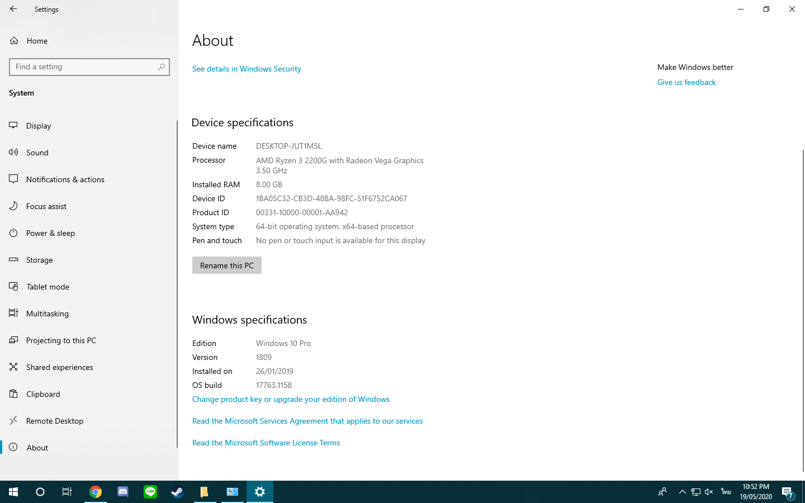Click the network tray icon
Image resolution: width=805 pixels, height=503 pixels.
[695, 492]
